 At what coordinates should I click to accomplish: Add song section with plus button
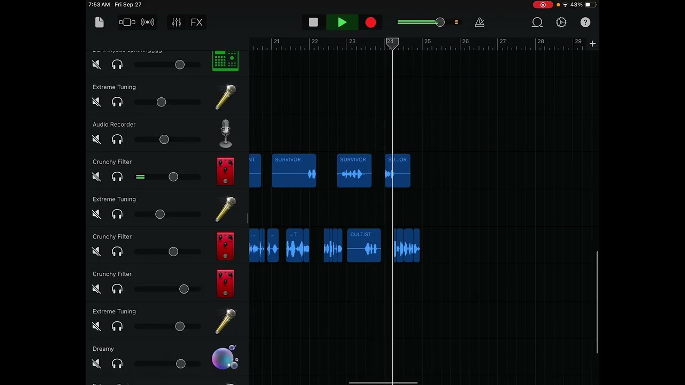(x=592, y=44)
